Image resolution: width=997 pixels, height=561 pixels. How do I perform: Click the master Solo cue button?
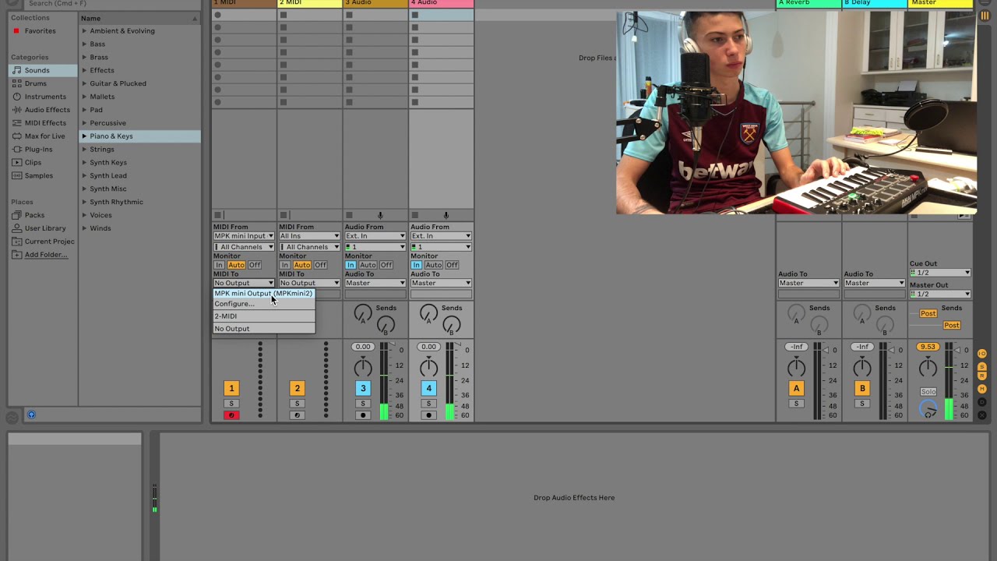pos(928,392)
